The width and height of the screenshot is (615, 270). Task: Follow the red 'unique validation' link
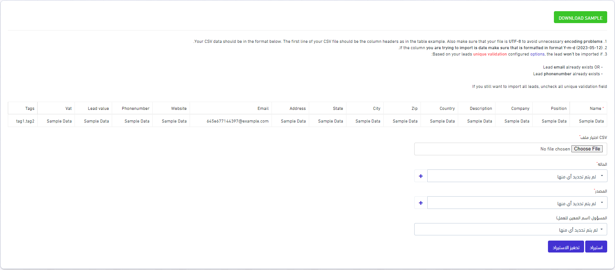click(x=490, y=54)
